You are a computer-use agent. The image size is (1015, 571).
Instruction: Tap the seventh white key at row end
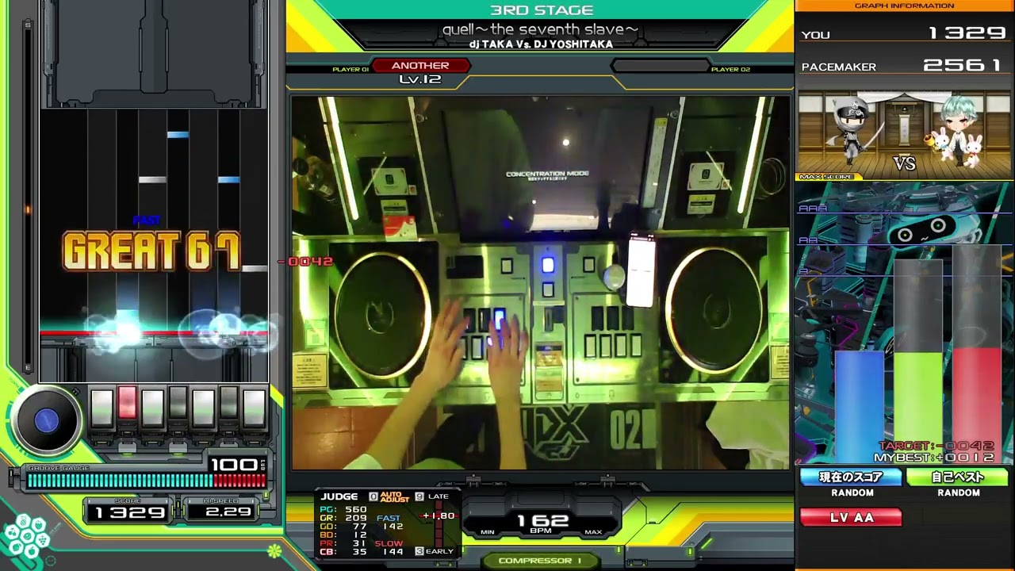click(254, 408)
